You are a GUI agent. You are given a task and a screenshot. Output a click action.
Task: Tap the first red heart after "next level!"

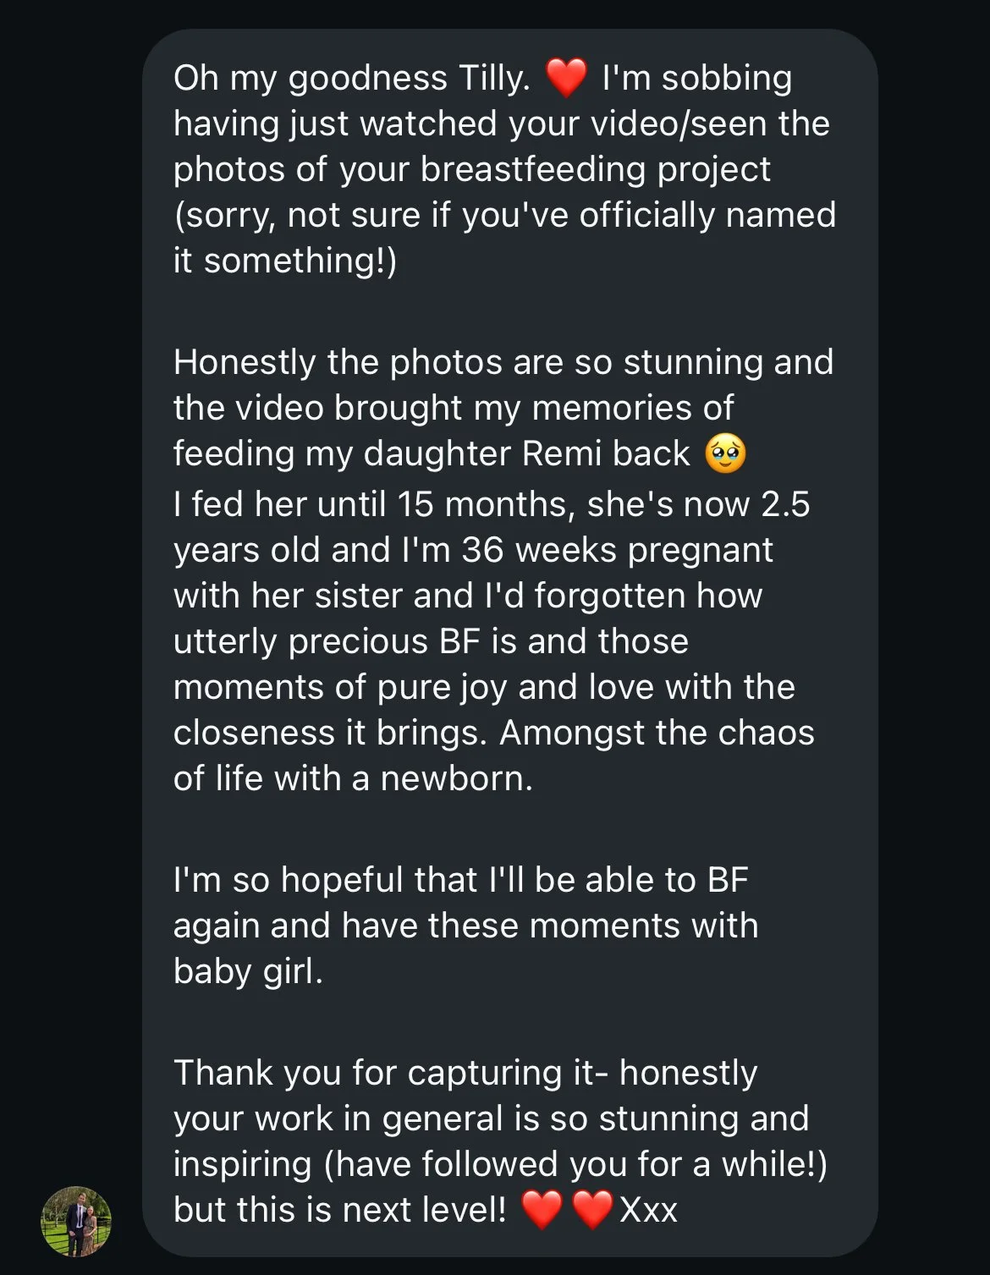(542, 1209)
